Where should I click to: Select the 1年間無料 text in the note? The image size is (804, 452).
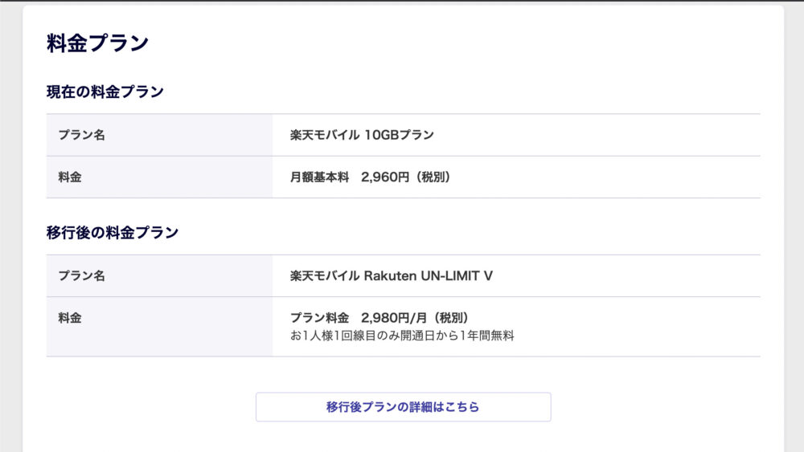[x=486, y=336]
